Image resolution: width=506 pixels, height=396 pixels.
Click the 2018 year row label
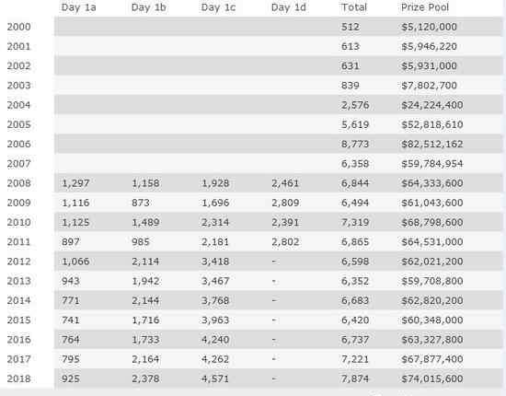(x=19, y=379)
